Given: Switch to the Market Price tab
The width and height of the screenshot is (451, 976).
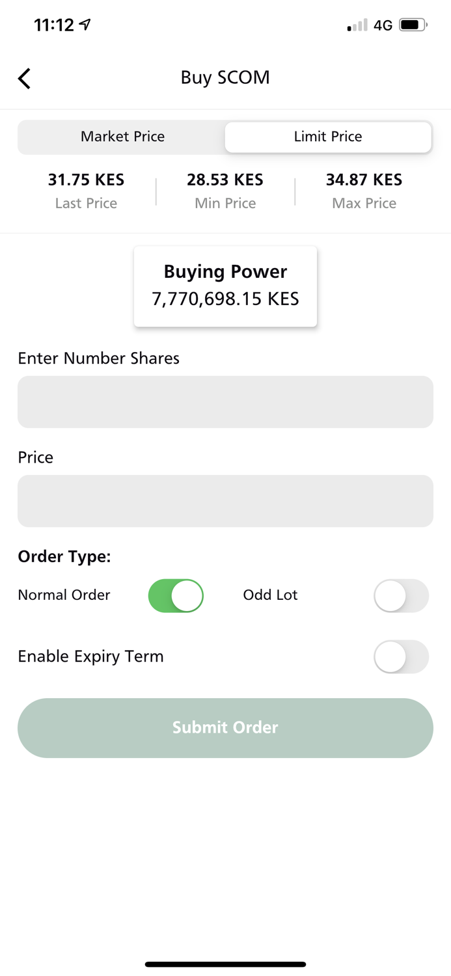Looking at the screenshot, I should coord(122,137).
